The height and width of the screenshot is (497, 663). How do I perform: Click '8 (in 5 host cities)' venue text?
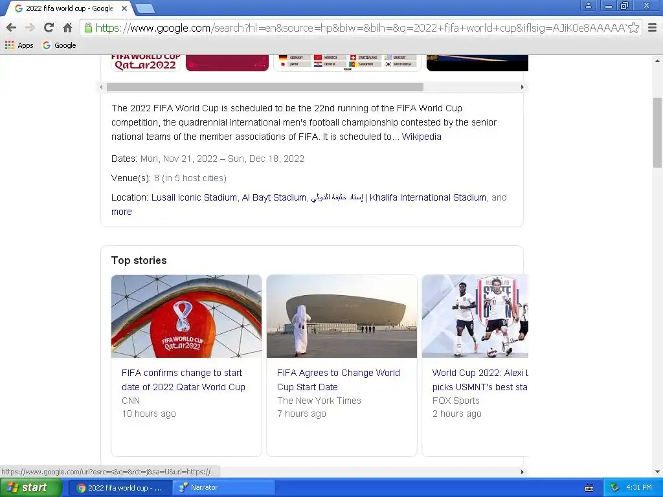190,179
